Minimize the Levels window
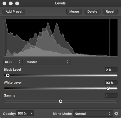Viewport: 121px width, 118px height. point(11,3)
